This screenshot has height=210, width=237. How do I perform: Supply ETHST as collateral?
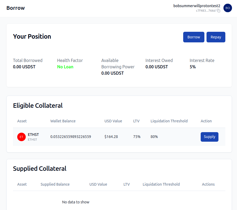(x=209, y=137)
